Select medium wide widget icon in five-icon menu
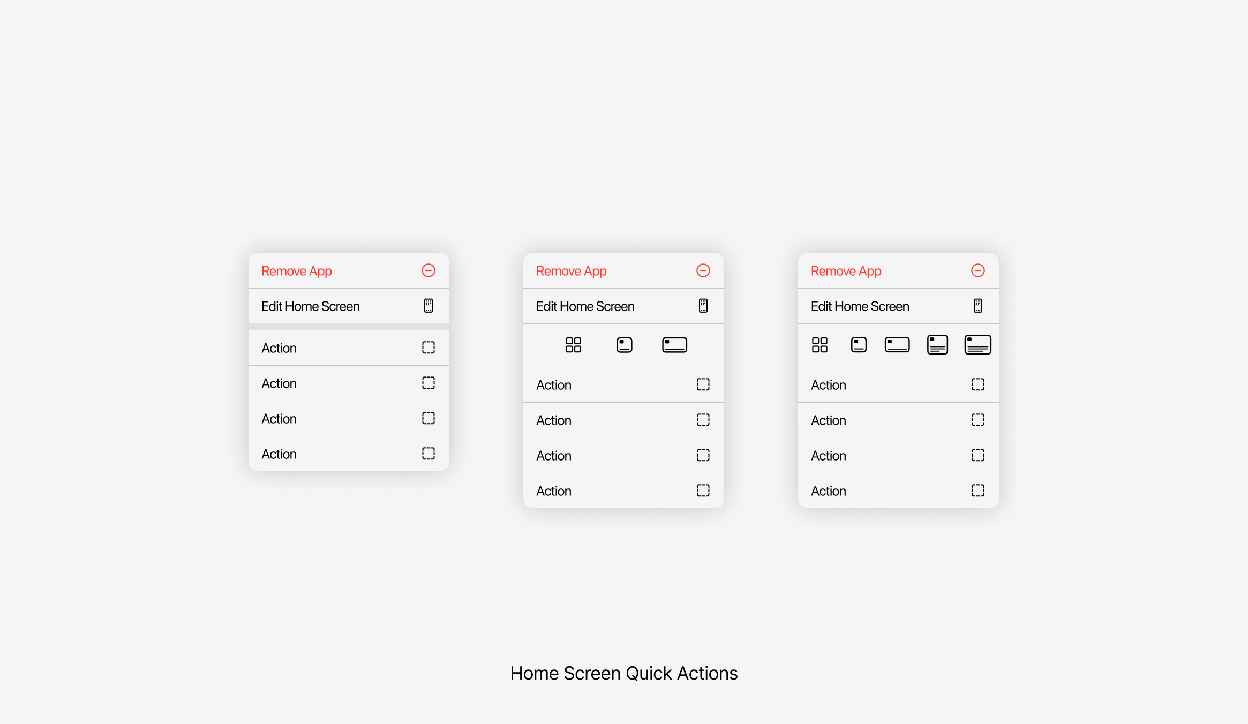The height and width of the screenshot is (724, 1248). [x=897, y=345]
